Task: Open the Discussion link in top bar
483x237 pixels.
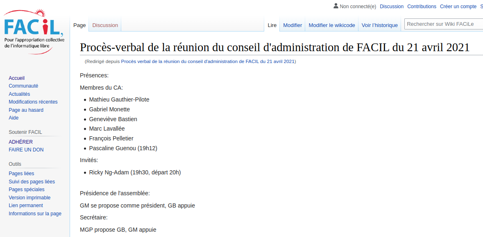Action: [x=392, y=7]
